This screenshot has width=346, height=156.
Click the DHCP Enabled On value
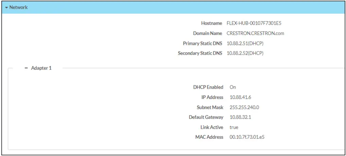click(x=232, y=87)
